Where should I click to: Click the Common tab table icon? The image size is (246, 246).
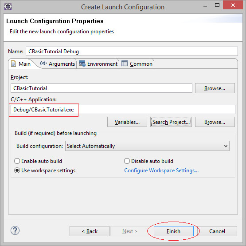tap(125, 63)
